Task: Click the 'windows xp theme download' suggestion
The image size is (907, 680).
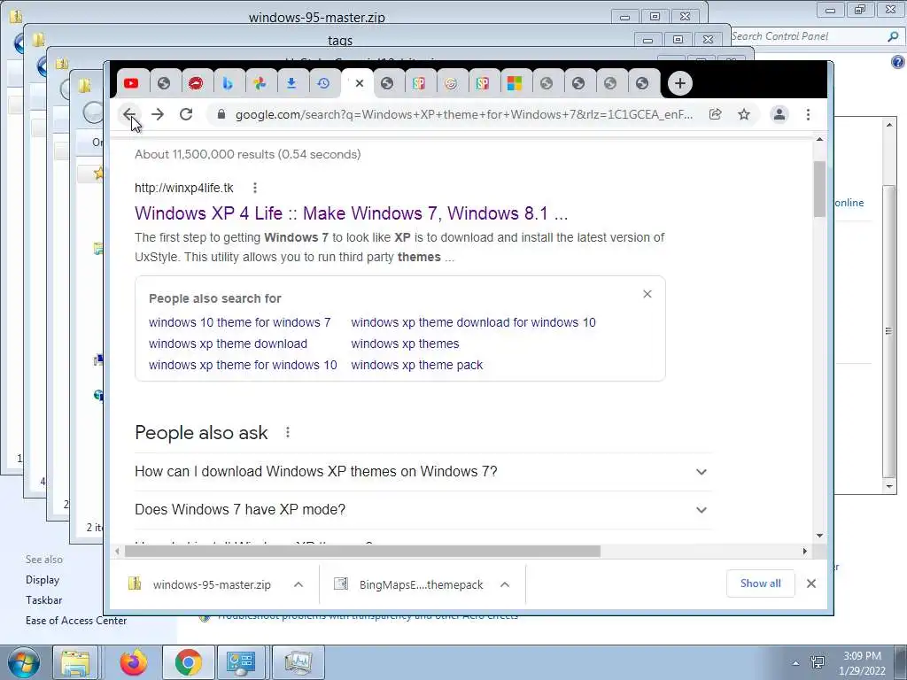Action: coord(228,344)
